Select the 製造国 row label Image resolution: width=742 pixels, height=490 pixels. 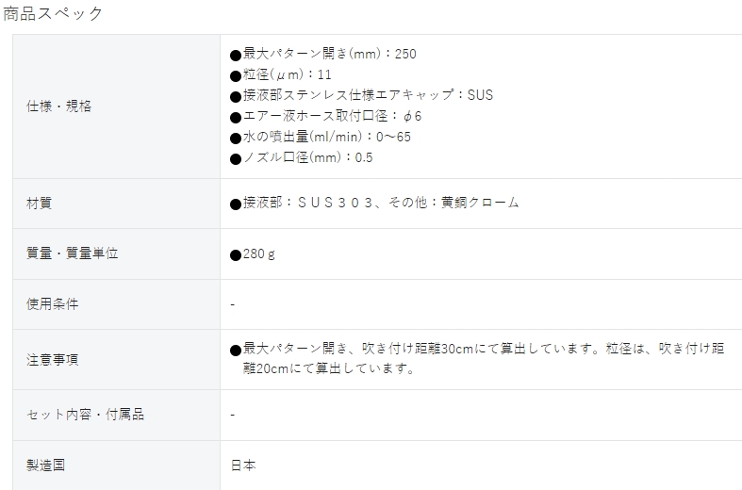click(45, 465)
